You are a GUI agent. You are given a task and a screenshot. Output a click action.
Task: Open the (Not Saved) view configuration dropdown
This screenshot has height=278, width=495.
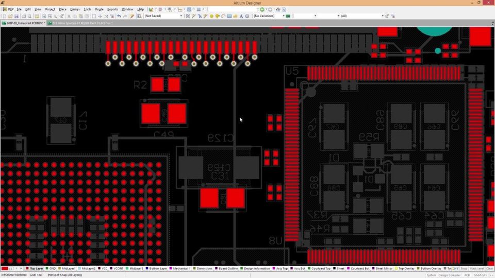pyautogui.click(x=163, y=16)
